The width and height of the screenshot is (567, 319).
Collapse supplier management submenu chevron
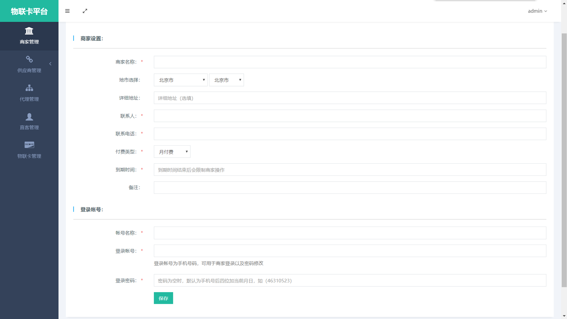click(x=50, y=64)
